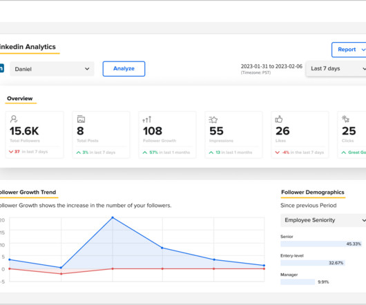Image resolution: width=366 pixels, height=305 pixels.
Task: Click the Follower Growth arrows icon
Action: click(147, 119)
